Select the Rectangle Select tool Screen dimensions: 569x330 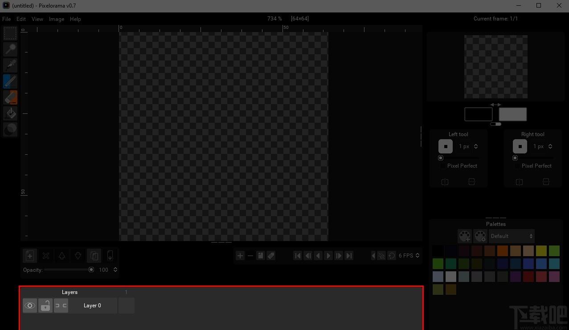pos(10,33)
